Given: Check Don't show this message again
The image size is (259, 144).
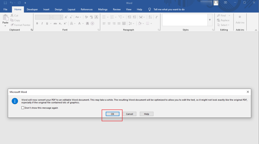Looking at the screenshot, I should [23, 108].
